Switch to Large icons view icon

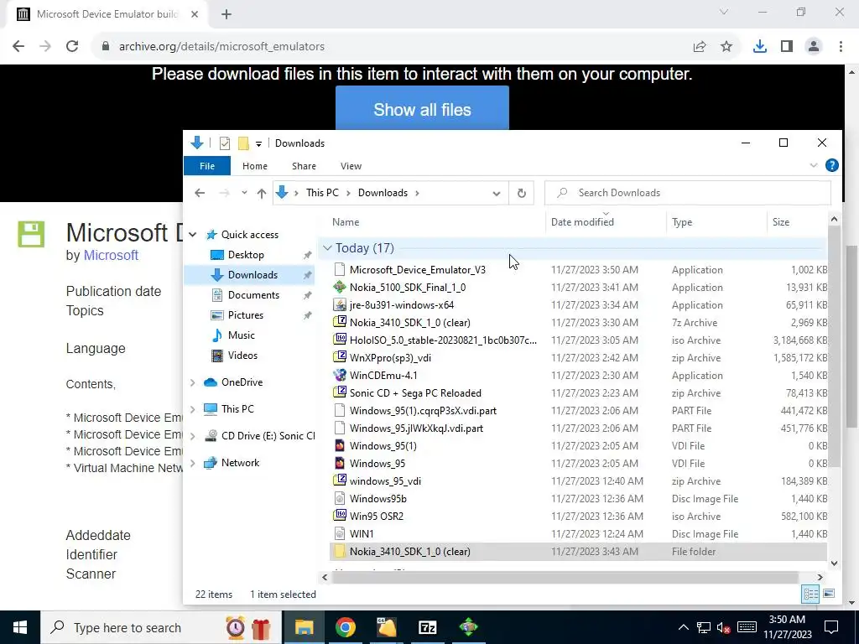tap(829, 594)
